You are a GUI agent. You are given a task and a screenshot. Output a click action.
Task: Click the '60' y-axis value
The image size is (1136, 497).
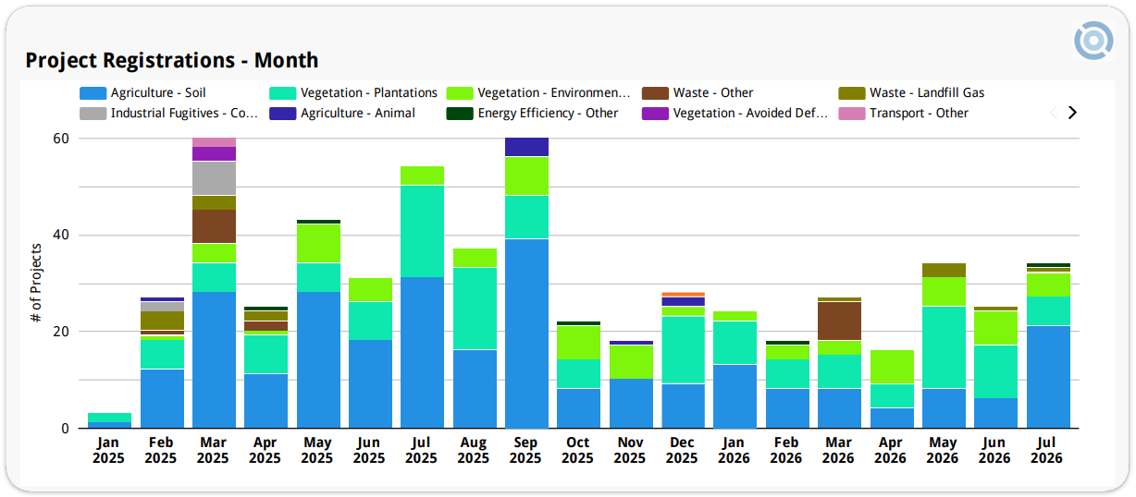pyautogui.click(x=60, y=139)
